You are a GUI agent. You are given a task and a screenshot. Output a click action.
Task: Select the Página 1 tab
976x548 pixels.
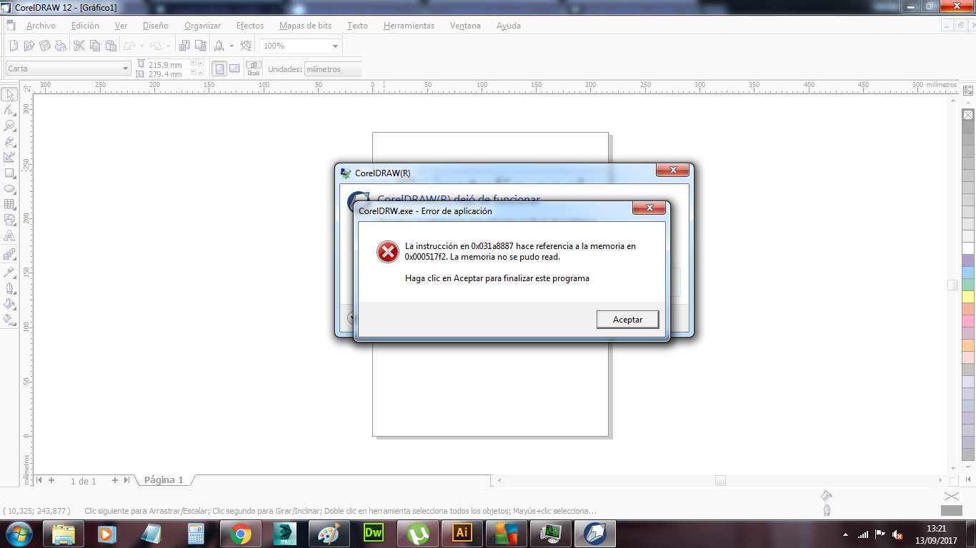tap(164, 480)
